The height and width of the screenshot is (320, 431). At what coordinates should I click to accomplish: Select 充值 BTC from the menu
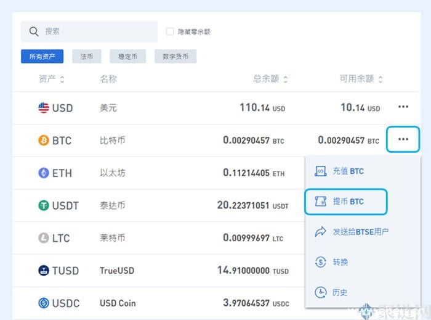[x=347, y=171]
